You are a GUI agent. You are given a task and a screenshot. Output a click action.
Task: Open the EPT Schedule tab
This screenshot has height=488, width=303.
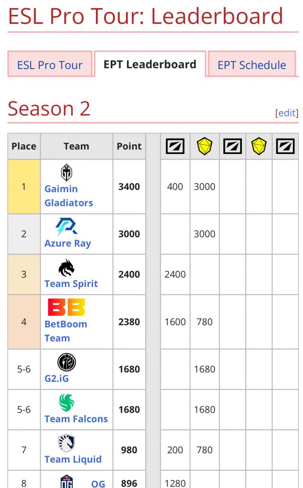point(251,65)
